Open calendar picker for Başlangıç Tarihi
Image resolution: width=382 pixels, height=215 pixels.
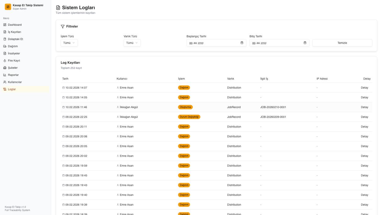(242, 43)
